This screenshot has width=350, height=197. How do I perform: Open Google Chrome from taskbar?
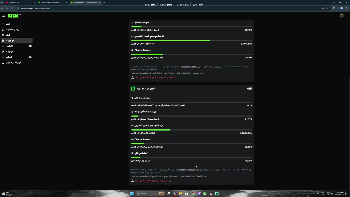click(193, 193)
